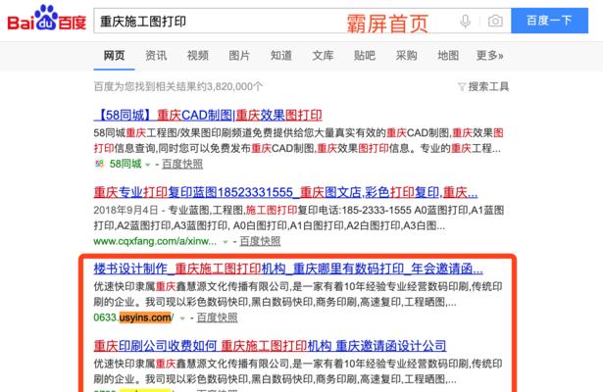Expand dropdown arrow next to 58同城
Screen dimensions: 603x392
(x=148, y=165)
